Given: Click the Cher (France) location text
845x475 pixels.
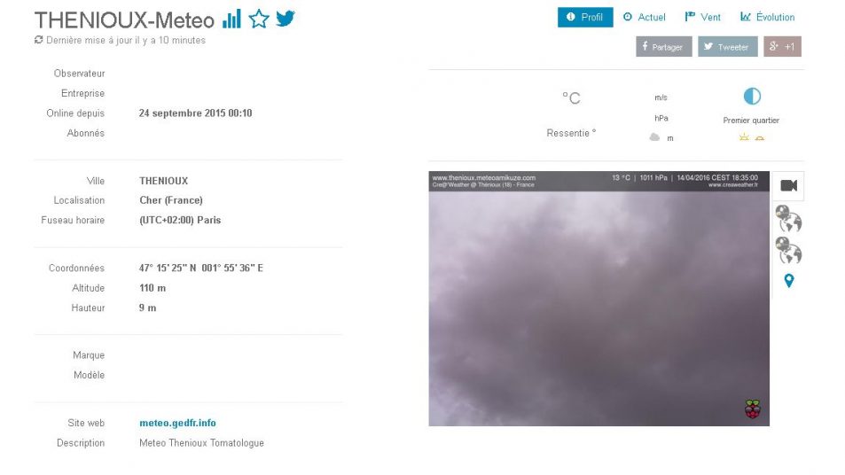Looking at the screenshot, I should tap(171, 200).
